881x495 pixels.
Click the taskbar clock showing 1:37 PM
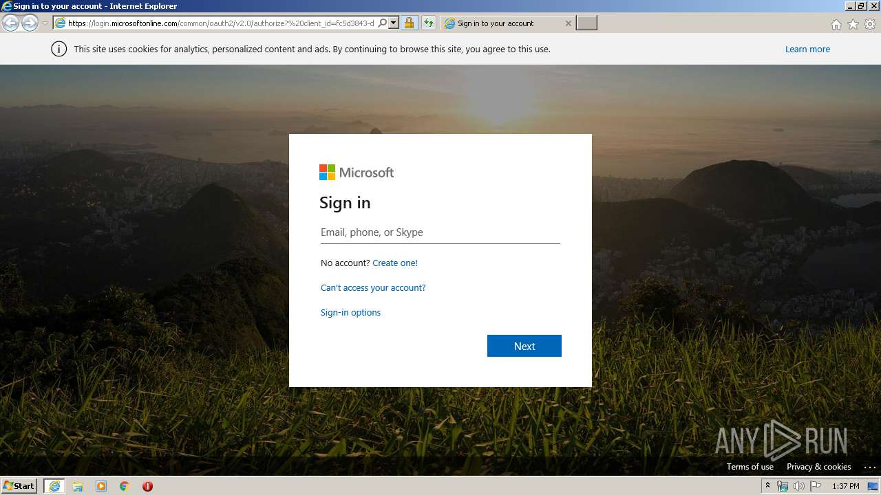pyautogui.click(x=845, y=486)
